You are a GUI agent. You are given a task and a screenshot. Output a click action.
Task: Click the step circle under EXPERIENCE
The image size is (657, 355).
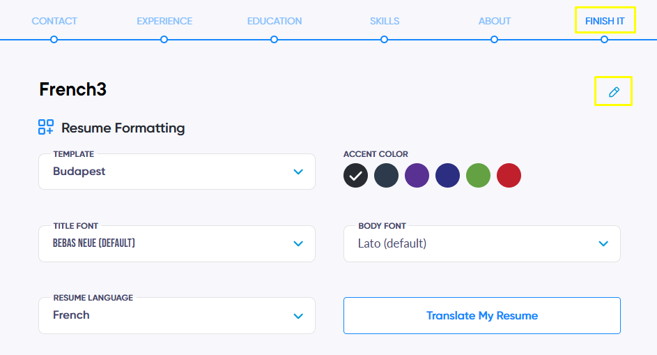click(164, 40)
